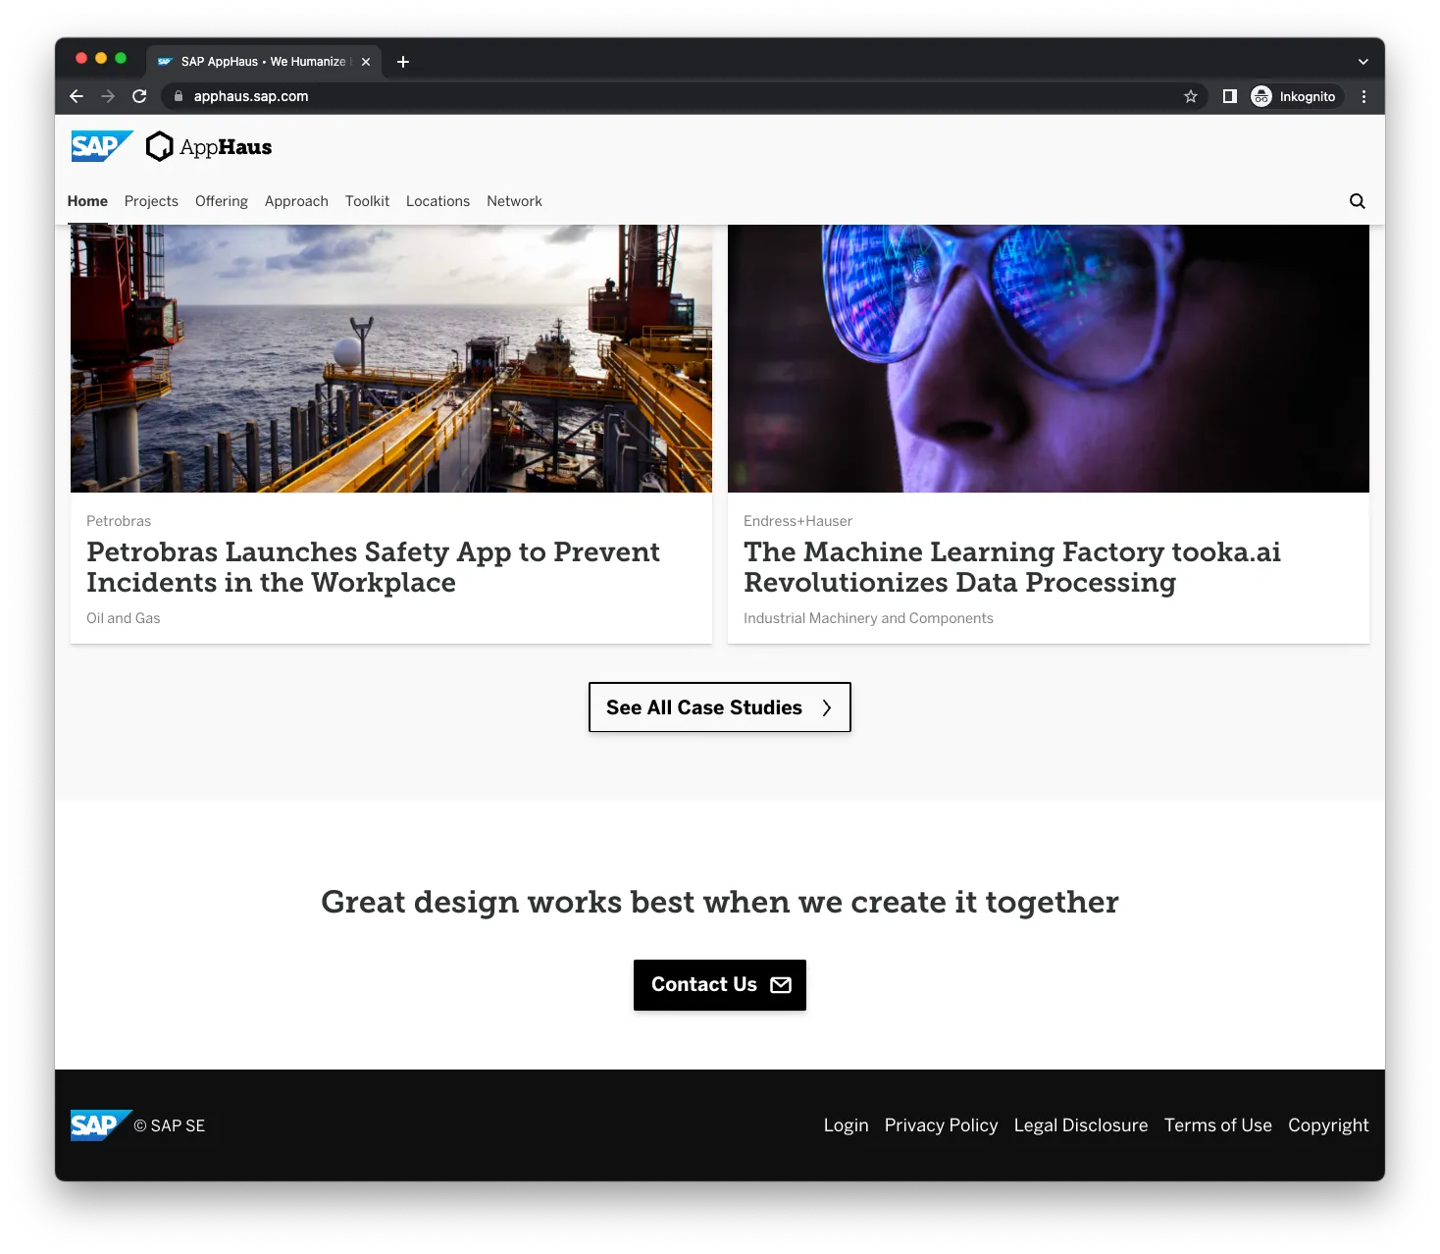Toggle the browser side panel icon
This screenshot has height=1254, width=1440.
coord(1229,96)
